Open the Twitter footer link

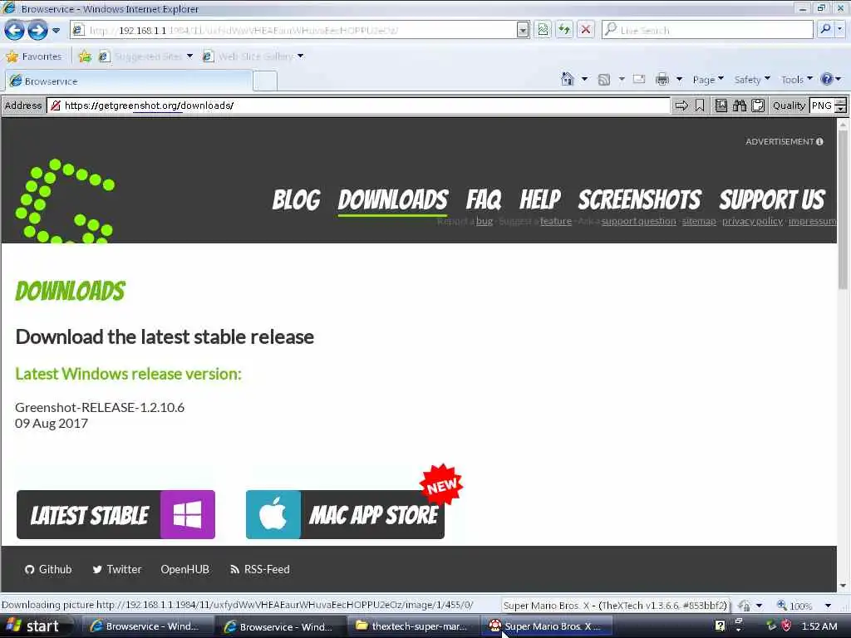coord(116,569)
